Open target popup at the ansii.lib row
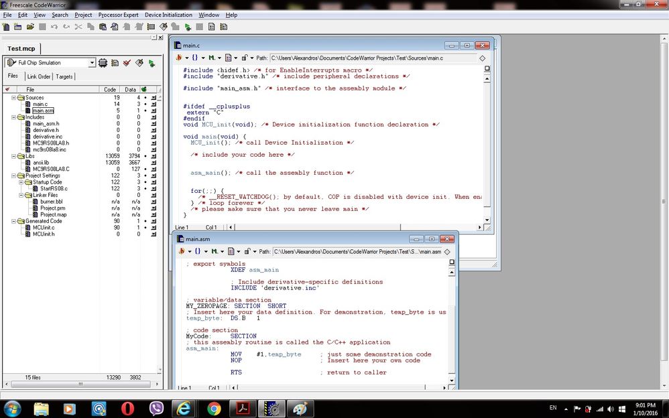 click(x=154, y=163)
